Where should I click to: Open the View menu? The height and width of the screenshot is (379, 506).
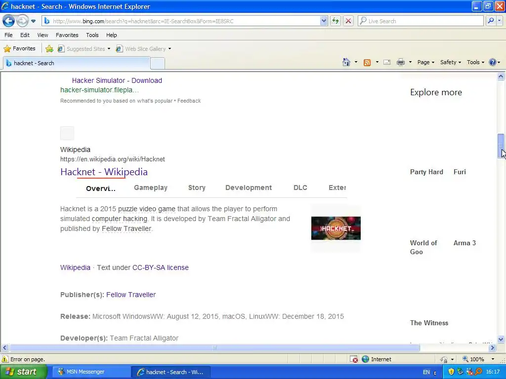tap(42, 35)
